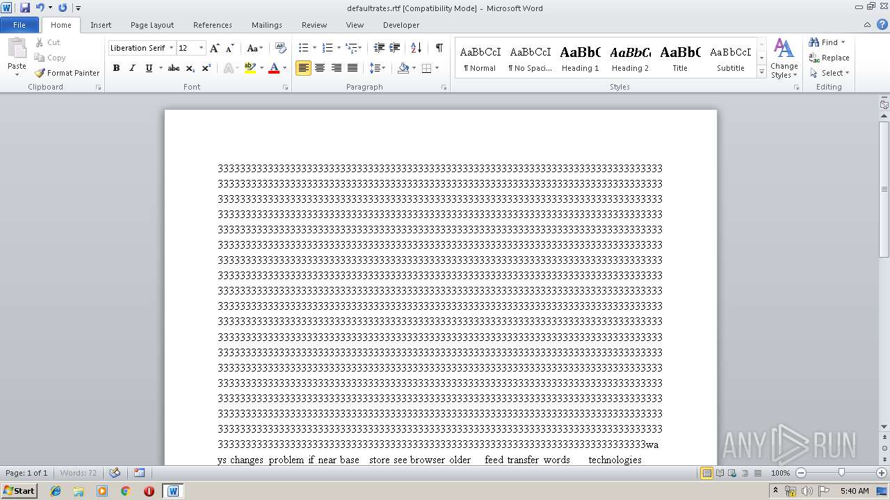The image size is (890, 500).
Task: Toggle Print Layout view in status bar
Action: (706, 473)
